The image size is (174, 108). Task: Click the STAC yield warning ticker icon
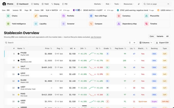click(x=118, y=10)
